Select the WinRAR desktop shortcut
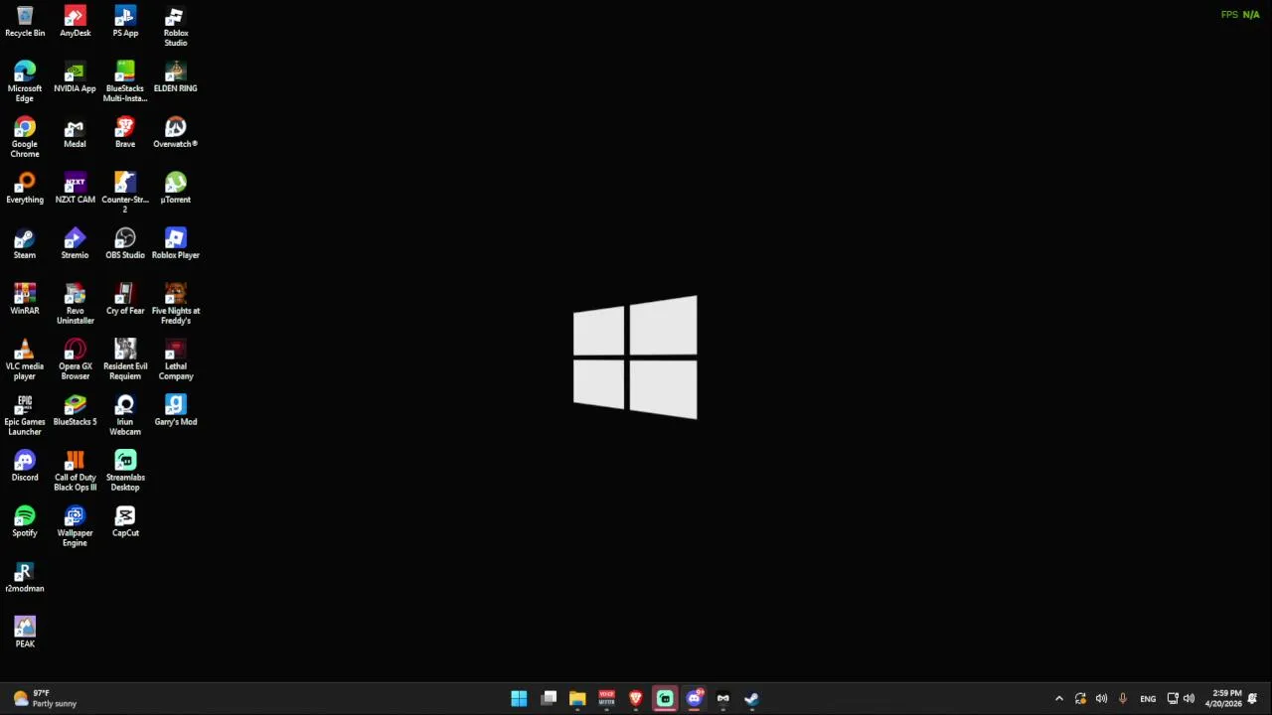Image resolution: width=1272 pixels, height=715 pixels. pos(25,300)
